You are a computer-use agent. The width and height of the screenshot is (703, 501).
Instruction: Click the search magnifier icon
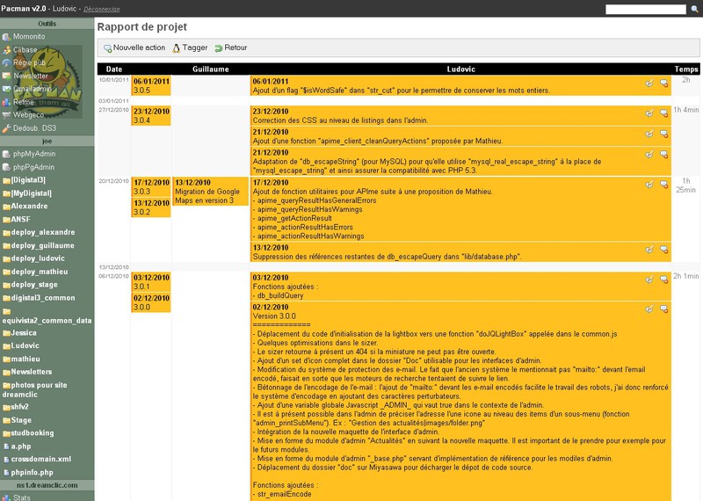point(694,9)
